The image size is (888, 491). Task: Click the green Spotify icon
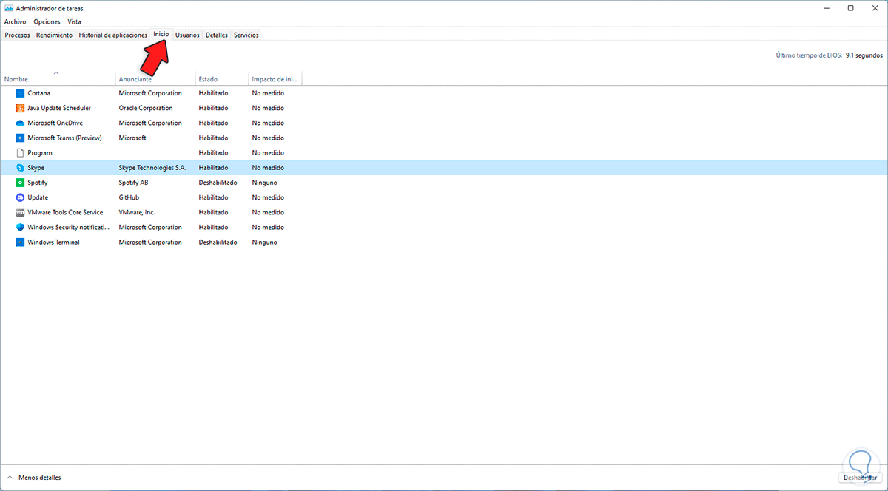click(x=20, y=183)
